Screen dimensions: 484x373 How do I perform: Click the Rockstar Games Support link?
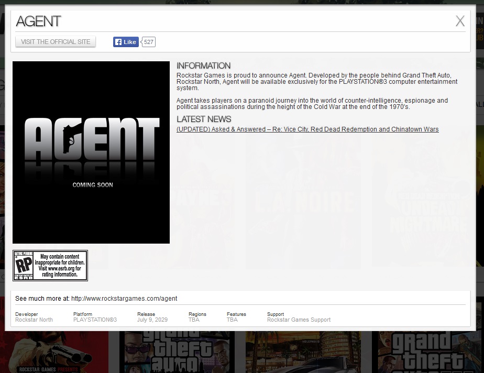[x=299, y=320]
